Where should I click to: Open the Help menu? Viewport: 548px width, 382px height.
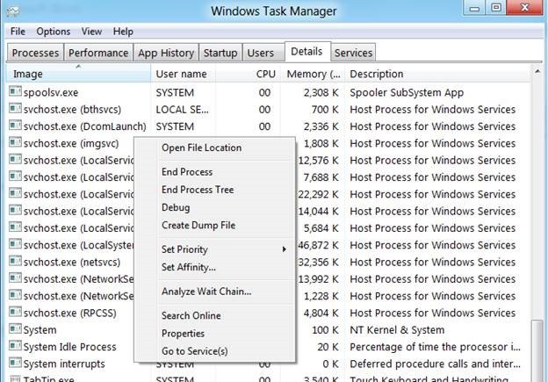click(123, 32)
